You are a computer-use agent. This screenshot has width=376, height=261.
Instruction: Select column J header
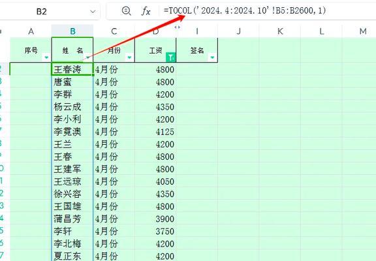[238, 31]
